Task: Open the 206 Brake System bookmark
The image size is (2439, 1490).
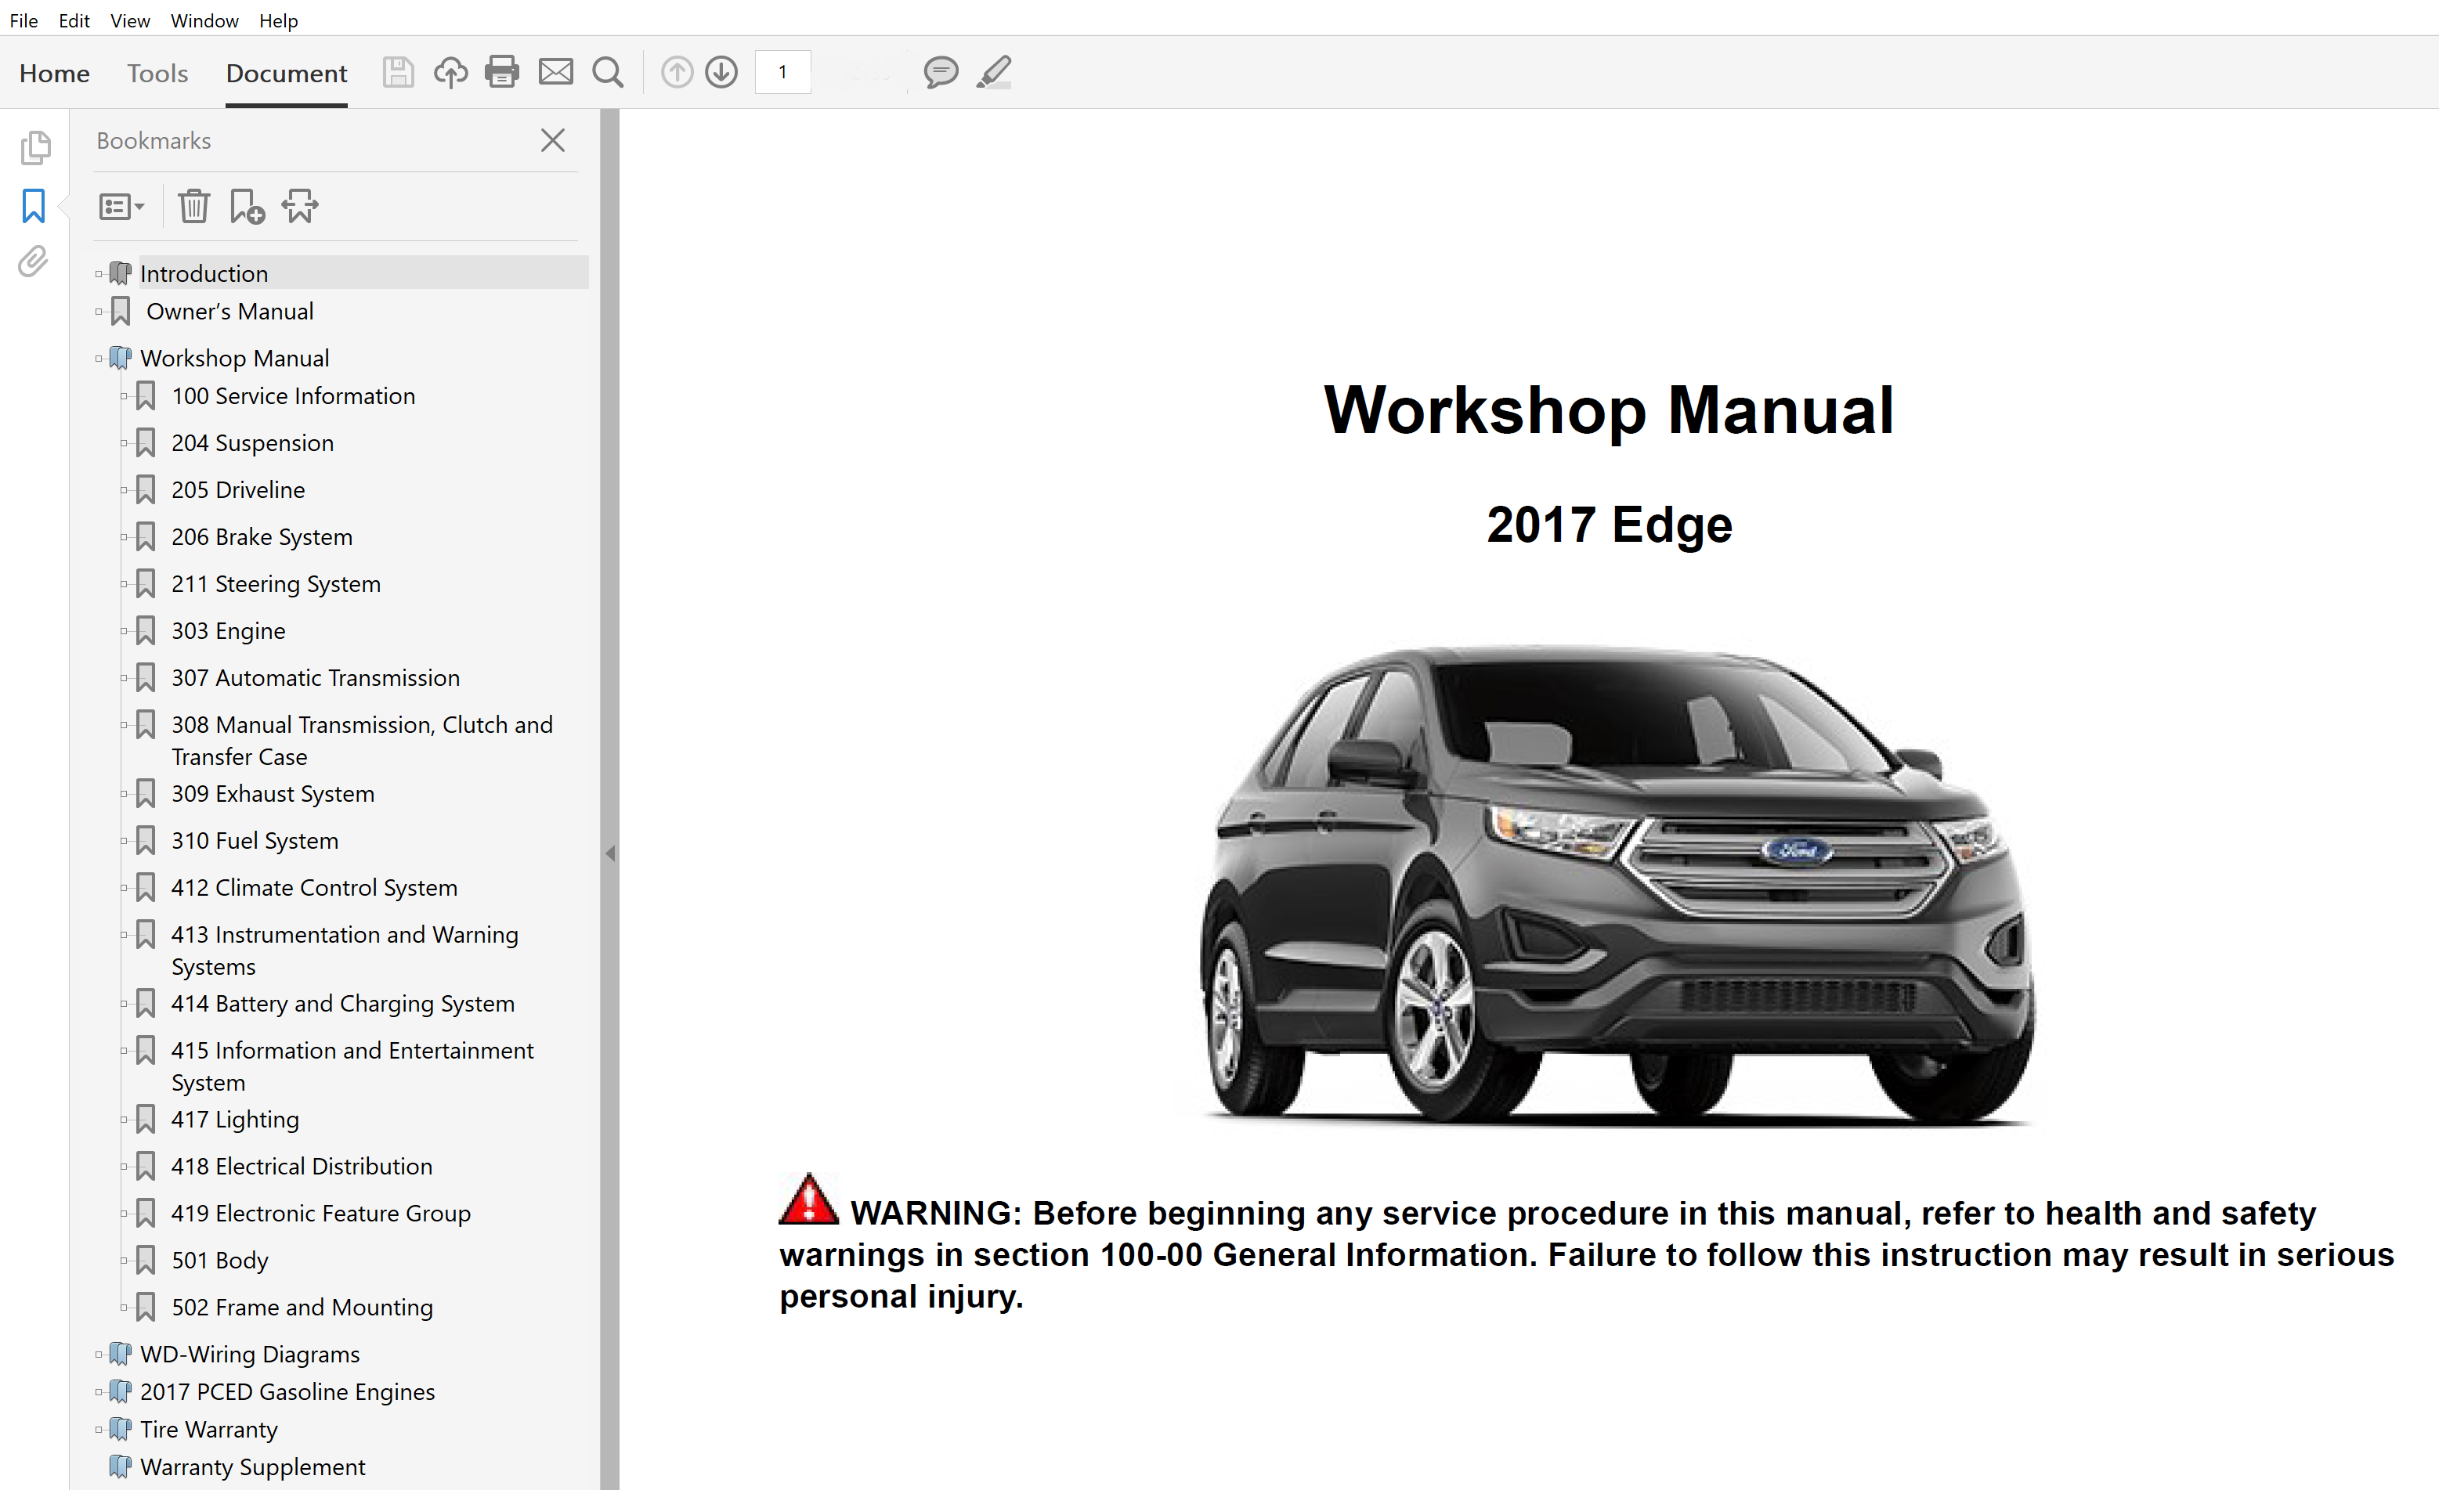Action: (262, 537)
